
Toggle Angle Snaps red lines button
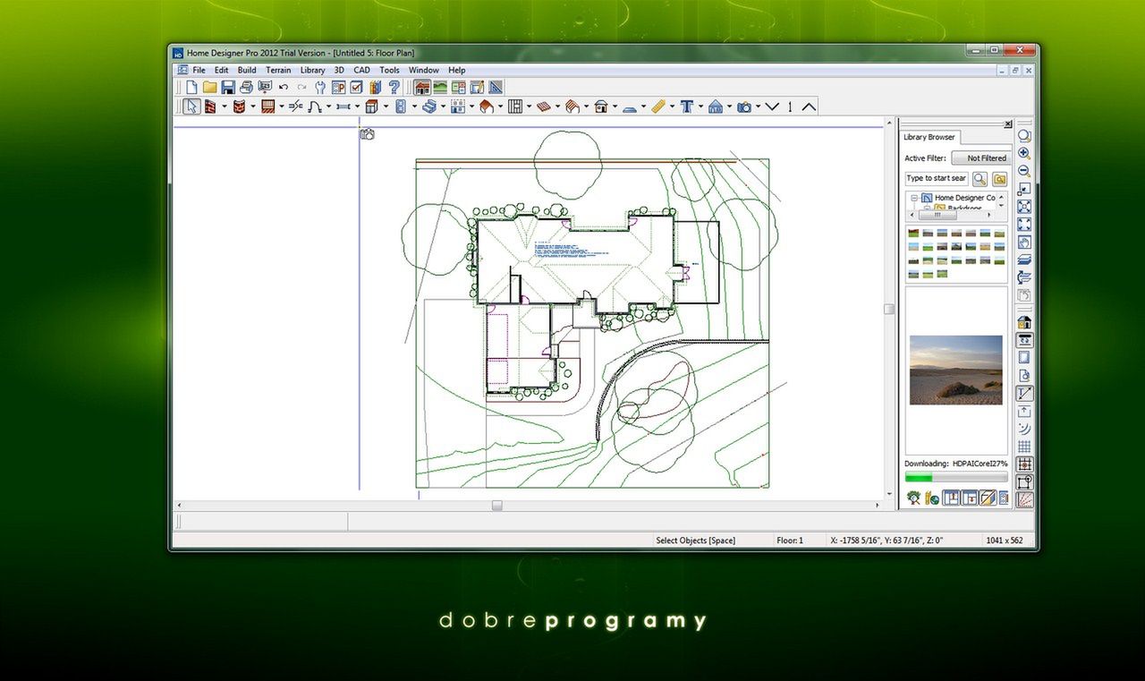(1024, 500)
